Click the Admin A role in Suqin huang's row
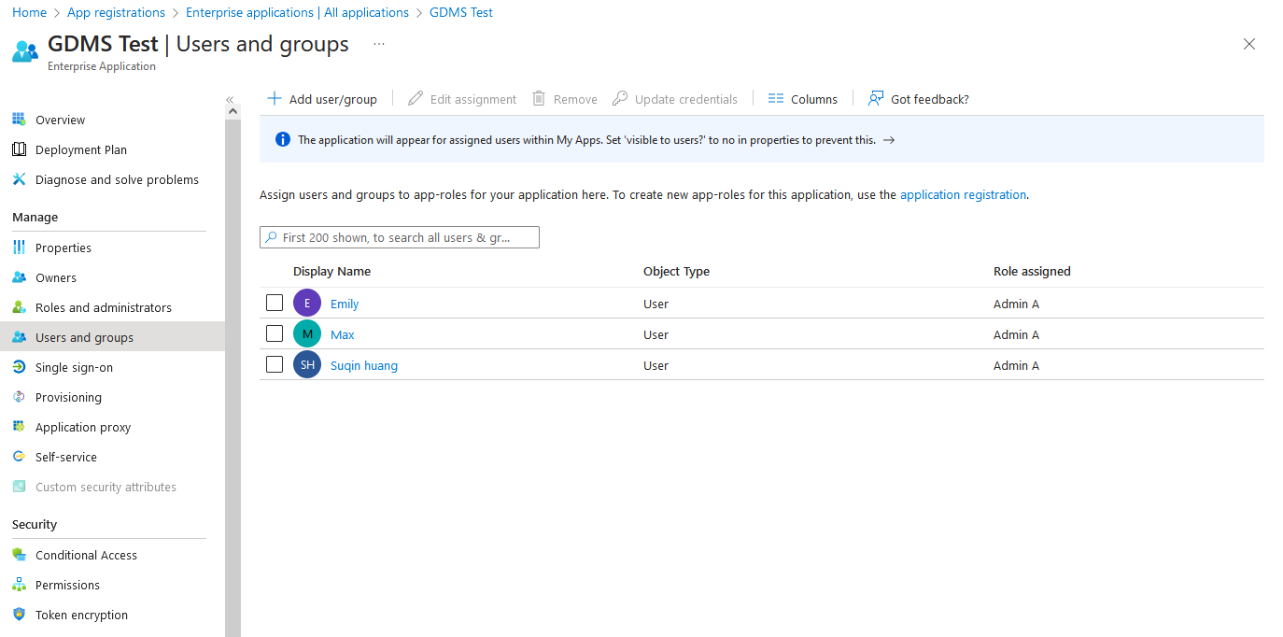The width and height of the screenshot is (1283, 637). click(1016, 365)
